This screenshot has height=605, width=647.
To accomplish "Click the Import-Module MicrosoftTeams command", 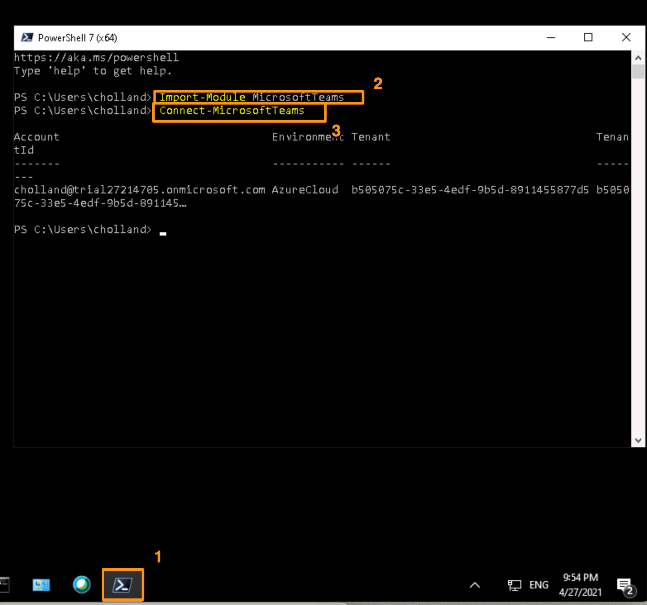I will [252, 97].
